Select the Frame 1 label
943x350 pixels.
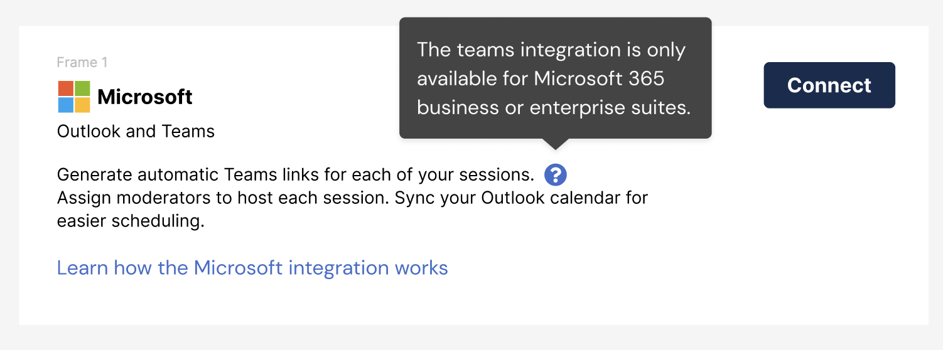pos(82,62)
